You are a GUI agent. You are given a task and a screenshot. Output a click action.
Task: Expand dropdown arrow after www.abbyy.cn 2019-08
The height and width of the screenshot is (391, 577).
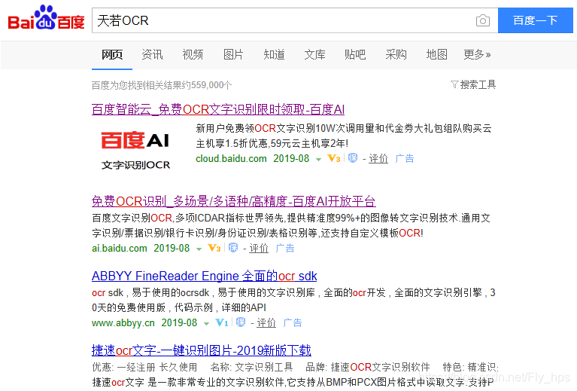coord(206,324)
